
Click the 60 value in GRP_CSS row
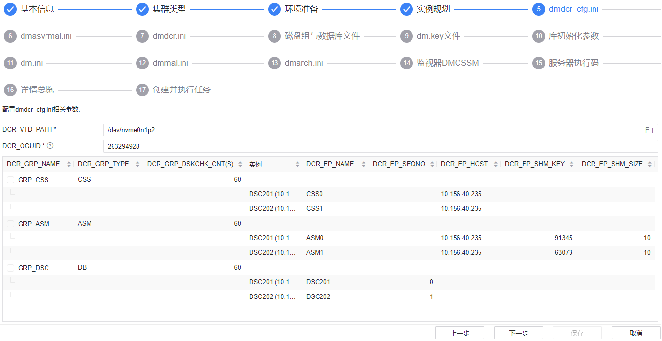(237, 180)
